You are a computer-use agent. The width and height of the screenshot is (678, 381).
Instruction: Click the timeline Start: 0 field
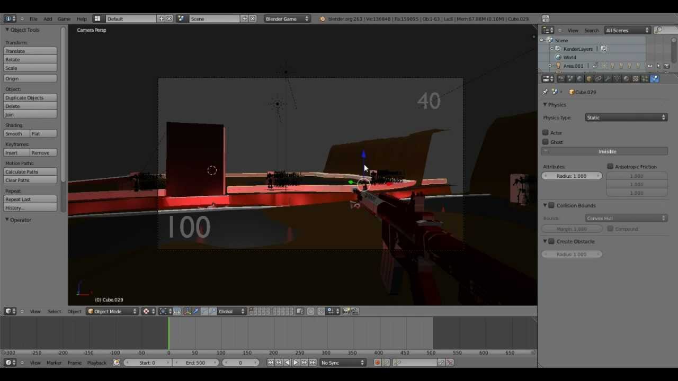point(147,362)
